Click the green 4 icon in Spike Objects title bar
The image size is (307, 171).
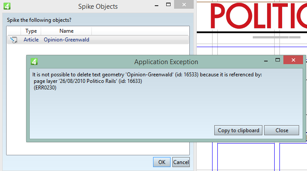click(x=7, y=6)
